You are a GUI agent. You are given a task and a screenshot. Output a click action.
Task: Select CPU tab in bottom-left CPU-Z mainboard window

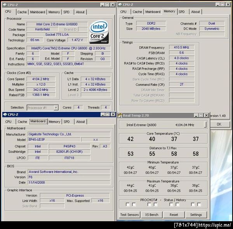coord(8,121)
